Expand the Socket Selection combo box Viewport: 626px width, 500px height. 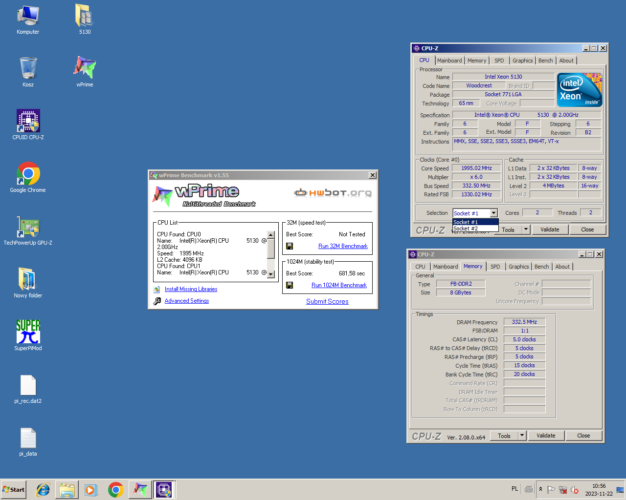click(493, 213)
